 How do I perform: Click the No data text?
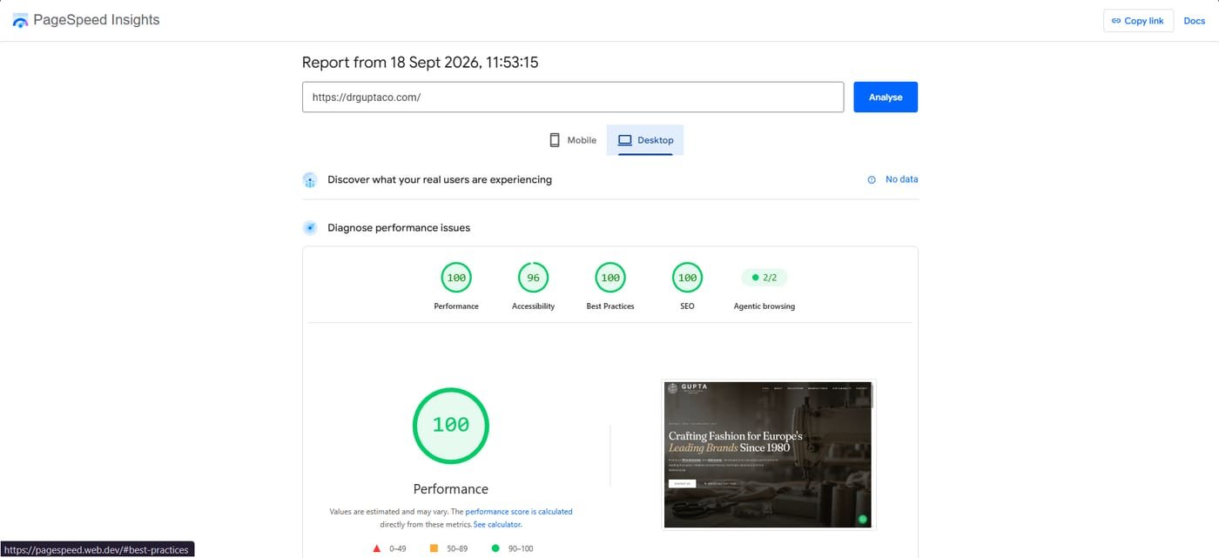[901, 179]
